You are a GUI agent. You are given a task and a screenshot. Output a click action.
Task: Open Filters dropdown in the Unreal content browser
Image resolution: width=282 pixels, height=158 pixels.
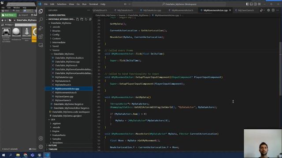click(9, 25)
